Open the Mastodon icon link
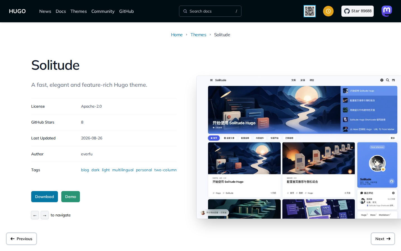 point(387,11)
